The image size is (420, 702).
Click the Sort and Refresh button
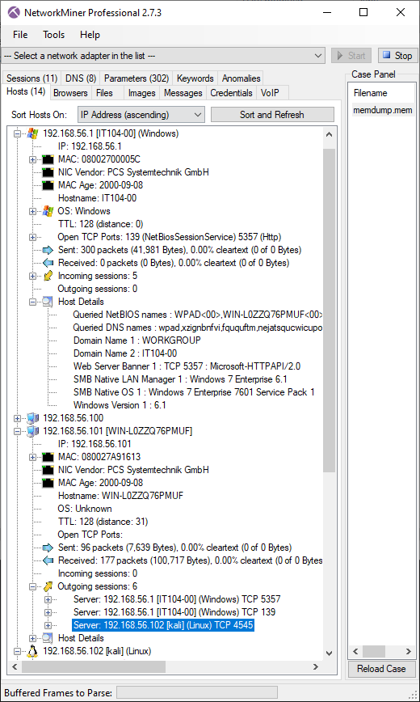[272, 115]
